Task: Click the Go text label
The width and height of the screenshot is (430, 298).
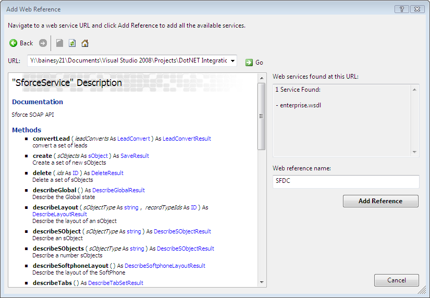Action: click(259, 63)
